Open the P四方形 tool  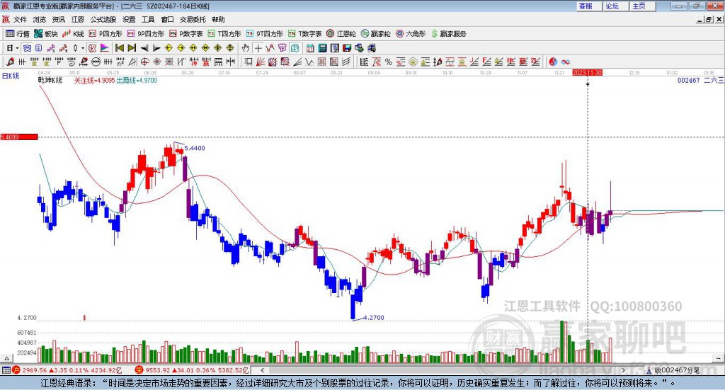tap(105, 34)
